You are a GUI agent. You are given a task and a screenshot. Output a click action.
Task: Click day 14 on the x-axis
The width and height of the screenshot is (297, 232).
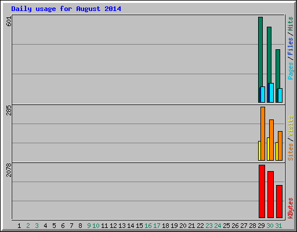[x=131, y=226]
